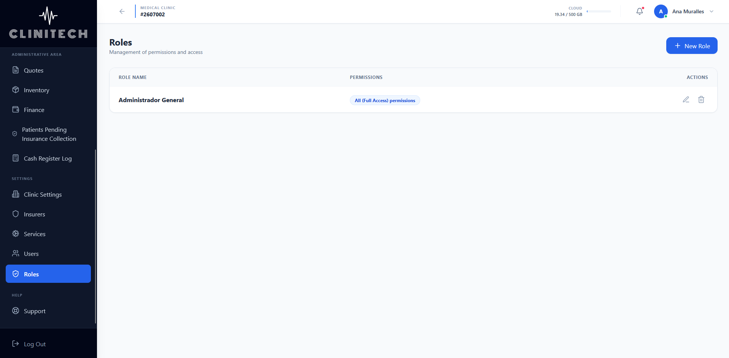Image resolution: width=729 pixels, height=358 pixels.
Task: Click the Clinic Settings building icon
Action: (x=16, y=194)
